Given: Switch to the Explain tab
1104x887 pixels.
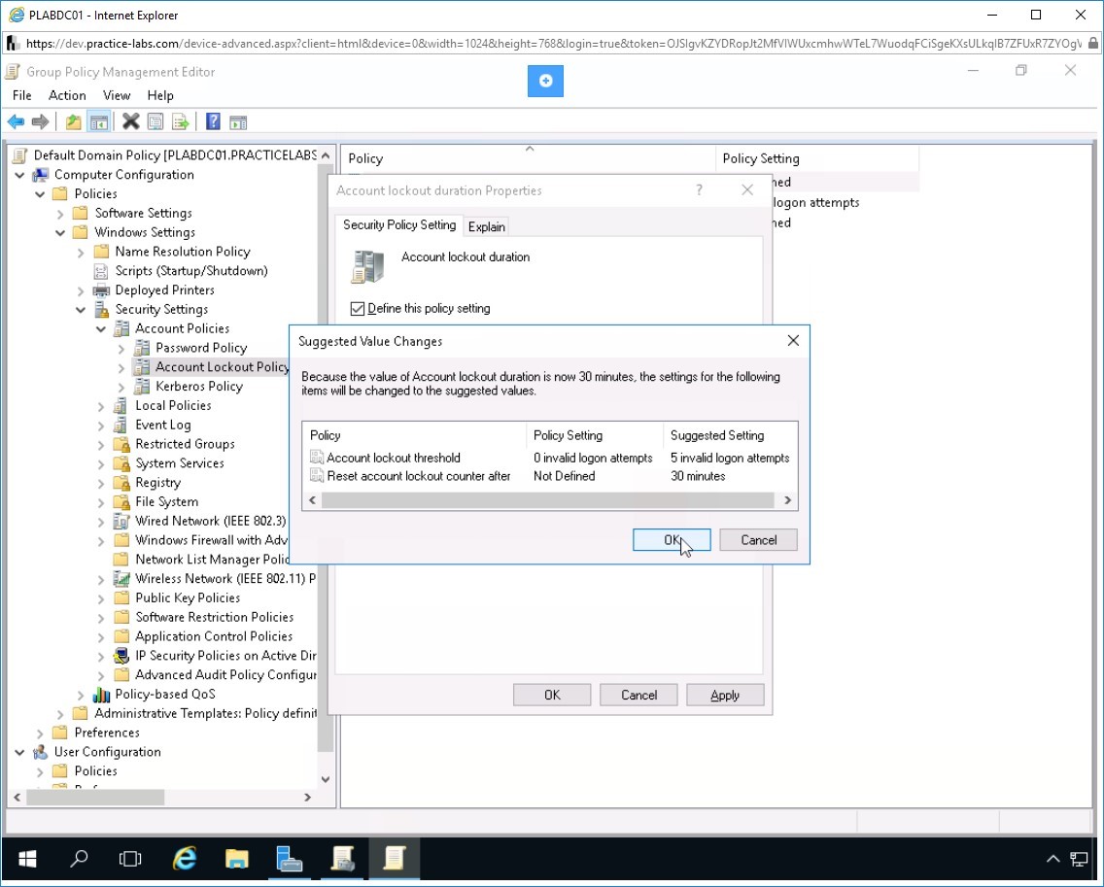Looking at the screenshot, I should [487, 226].
